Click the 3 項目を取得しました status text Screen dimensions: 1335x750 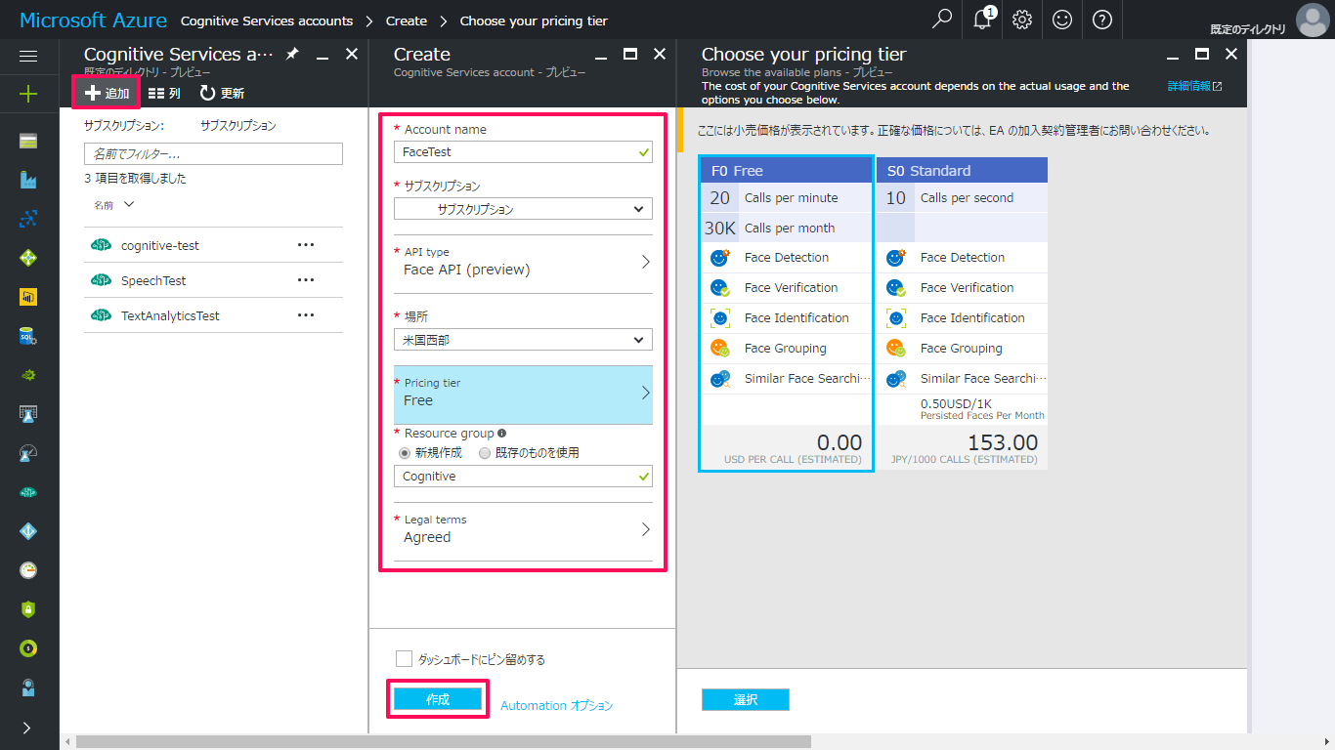(135, 179)
